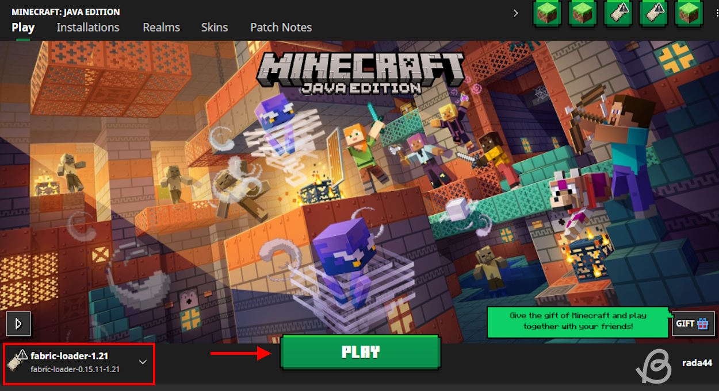Open the last grass block icon at top right

tap(689, 14)
